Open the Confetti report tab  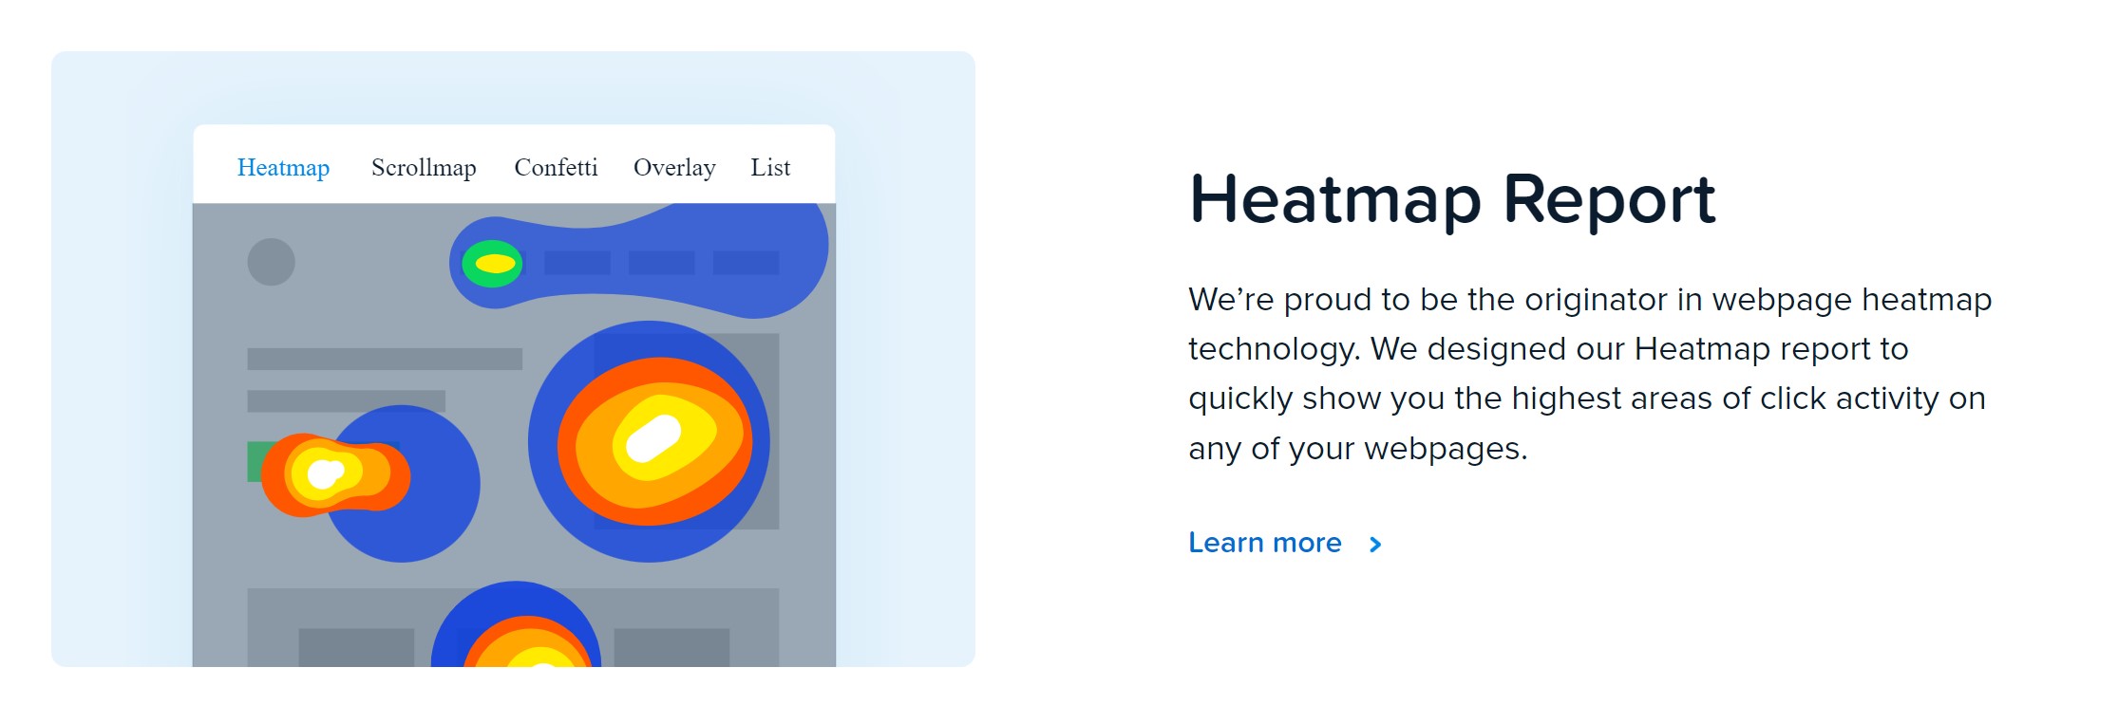point(556,167)
